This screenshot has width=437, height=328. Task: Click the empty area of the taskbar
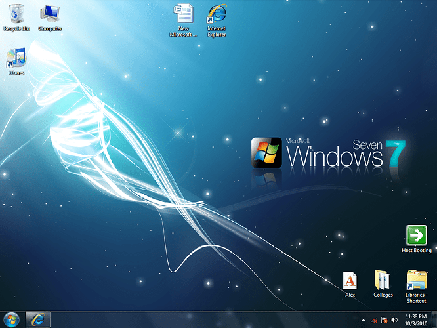(197, 319)
